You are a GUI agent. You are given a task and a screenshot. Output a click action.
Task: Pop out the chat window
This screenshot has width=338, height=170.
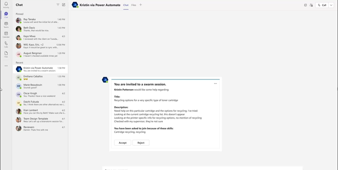tap(306, 5)
